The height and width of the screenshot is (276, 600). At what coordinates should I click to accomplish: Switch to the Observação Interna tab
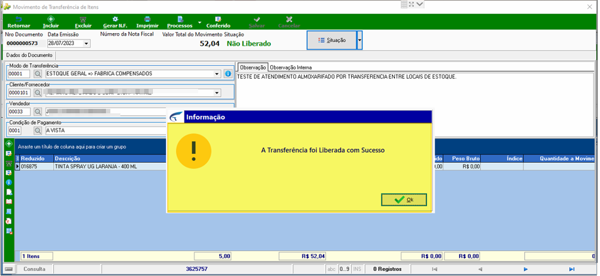coord(291,67)
